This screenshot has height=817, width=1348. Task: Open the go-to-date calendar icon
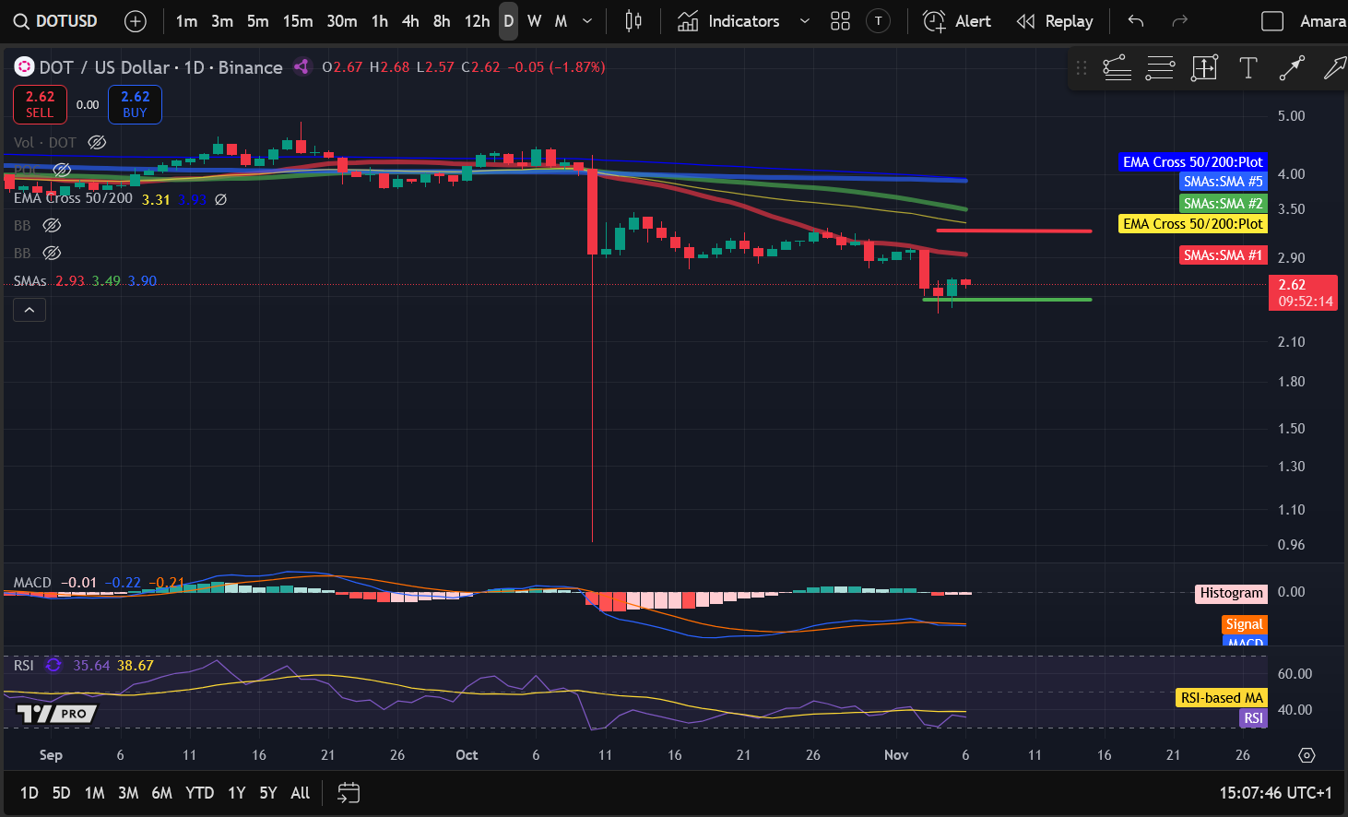pos(349,793)
